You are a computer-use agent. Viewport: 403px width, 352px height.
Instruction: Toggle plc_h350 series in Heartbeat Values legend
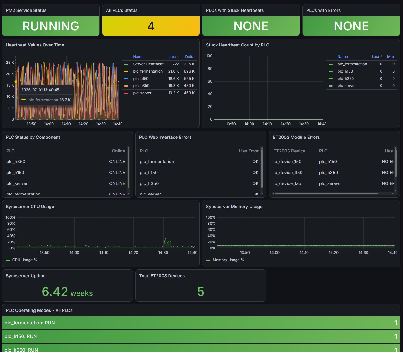(141, 86)
